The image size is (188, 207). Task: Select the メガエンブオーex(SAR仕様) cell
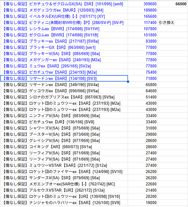(x=64, y=184)
